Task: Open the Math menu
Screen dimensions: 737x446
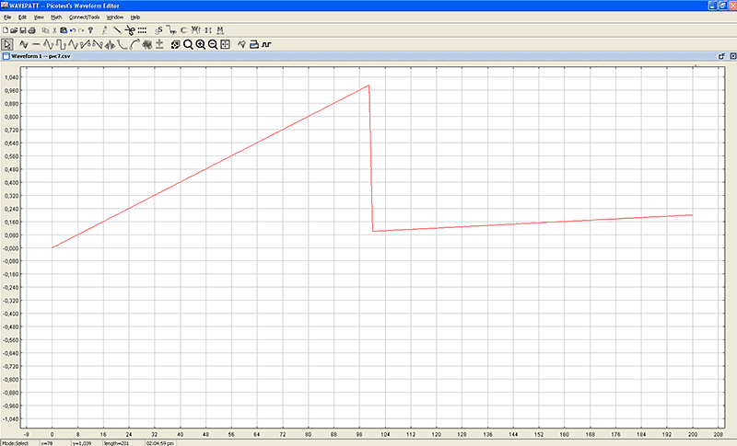Action: click(x=57, y=17)
